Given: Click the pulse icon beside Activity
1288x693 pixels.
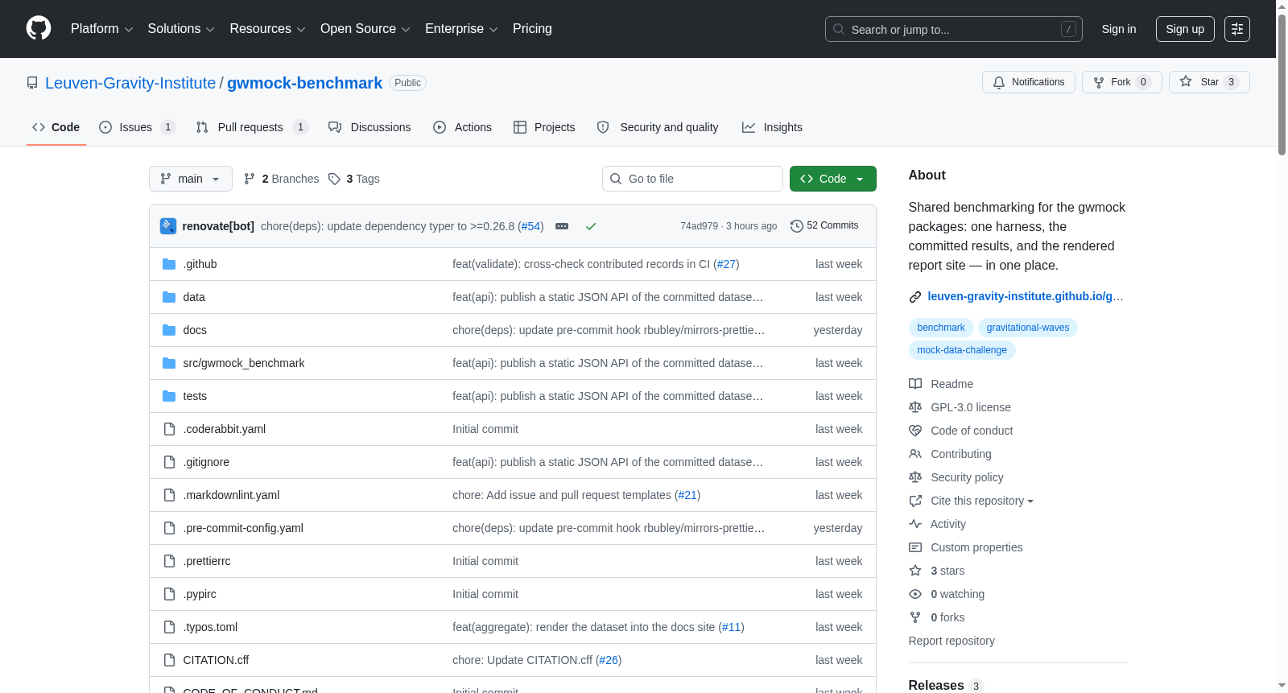Looking at the screenshot, I should click(915, 524).
